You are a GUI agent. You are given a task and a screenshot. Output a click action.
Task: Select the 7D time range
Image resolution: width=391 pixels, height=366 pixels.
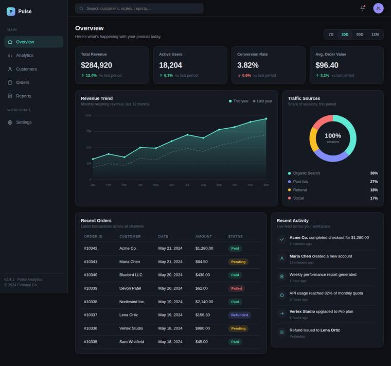pos(331,34)
